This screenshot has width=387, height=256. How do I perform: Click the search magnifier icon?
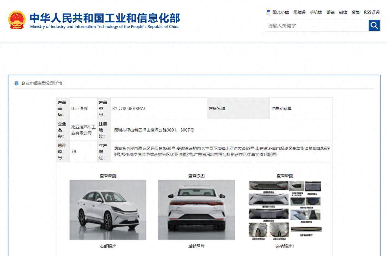pos(374,25)
